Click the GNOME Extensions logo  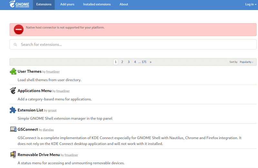pos(19,5)
